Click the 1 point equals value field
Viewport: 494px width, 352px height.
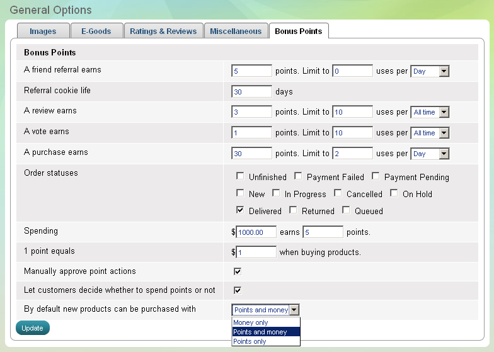[256, 253]
